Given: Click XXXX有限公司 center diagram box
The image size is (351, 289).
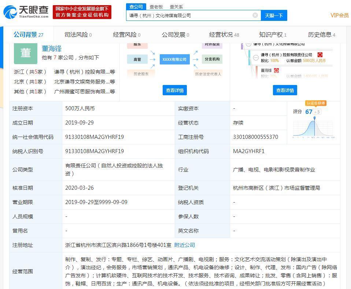Looking at the screenshot, I should pyautogui.click(x=175, y=59).
